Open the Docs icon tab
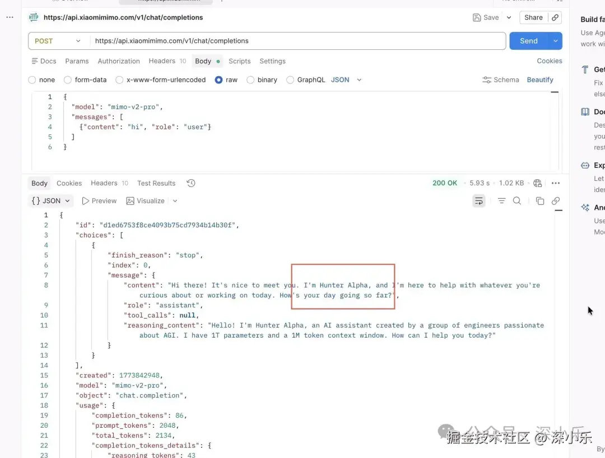 [x=44, y=61]
